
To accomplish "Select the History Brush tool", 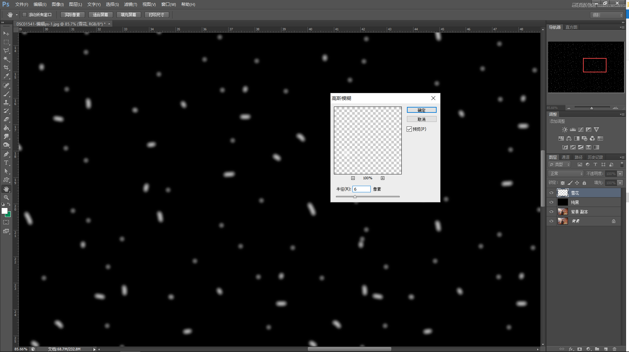I will click(6, 111).
